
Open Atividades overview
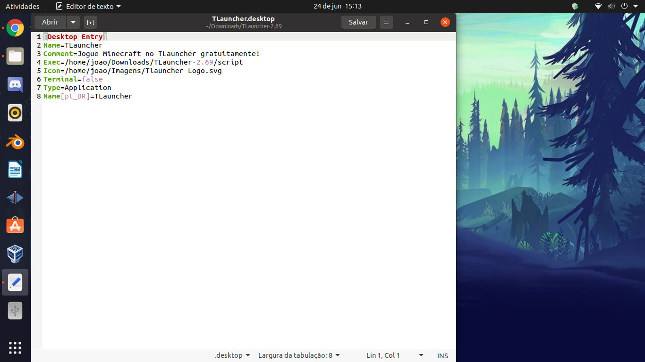point(23,6)
